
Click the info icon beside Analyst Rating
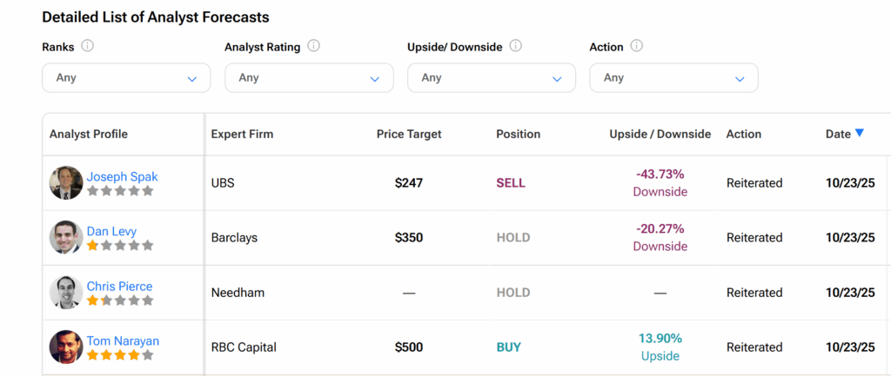pos(313,46)
